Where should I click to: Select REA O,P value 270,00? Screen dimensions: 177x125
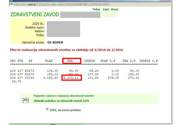(x=134, y=78)
